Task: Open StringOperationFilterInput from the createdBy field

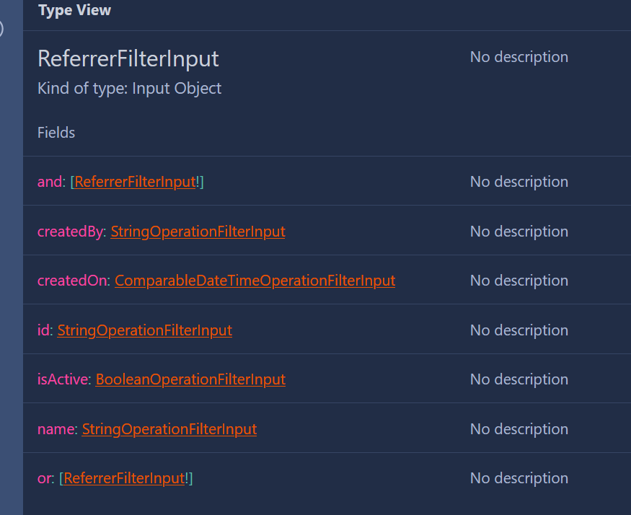Action: point(198,232)
